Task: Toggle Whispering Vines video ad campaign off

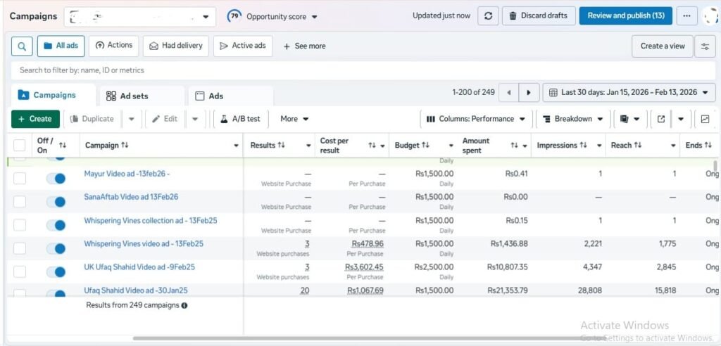Action: 56,248
